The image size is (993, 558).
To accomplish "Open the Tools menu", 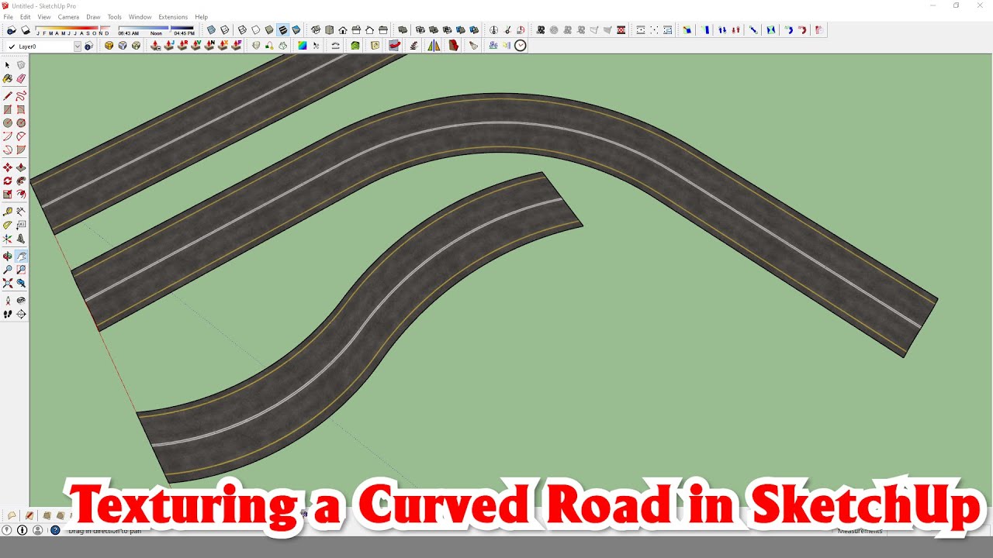I will point(114,17).
